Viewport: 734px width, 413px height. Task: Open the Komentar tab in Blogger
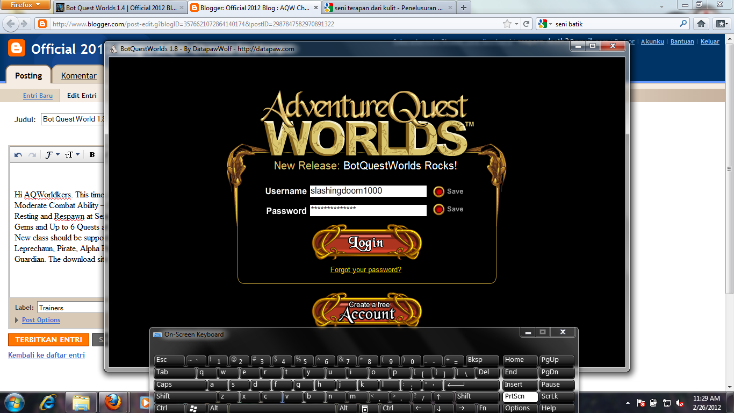click(x=78, y=76)
